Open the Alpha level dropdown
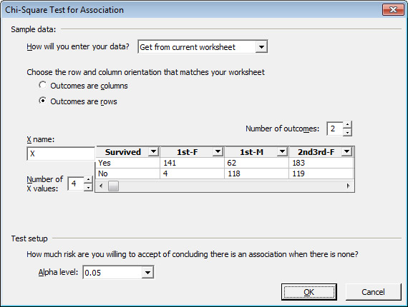The image size is (408, 307). (147, 273)
